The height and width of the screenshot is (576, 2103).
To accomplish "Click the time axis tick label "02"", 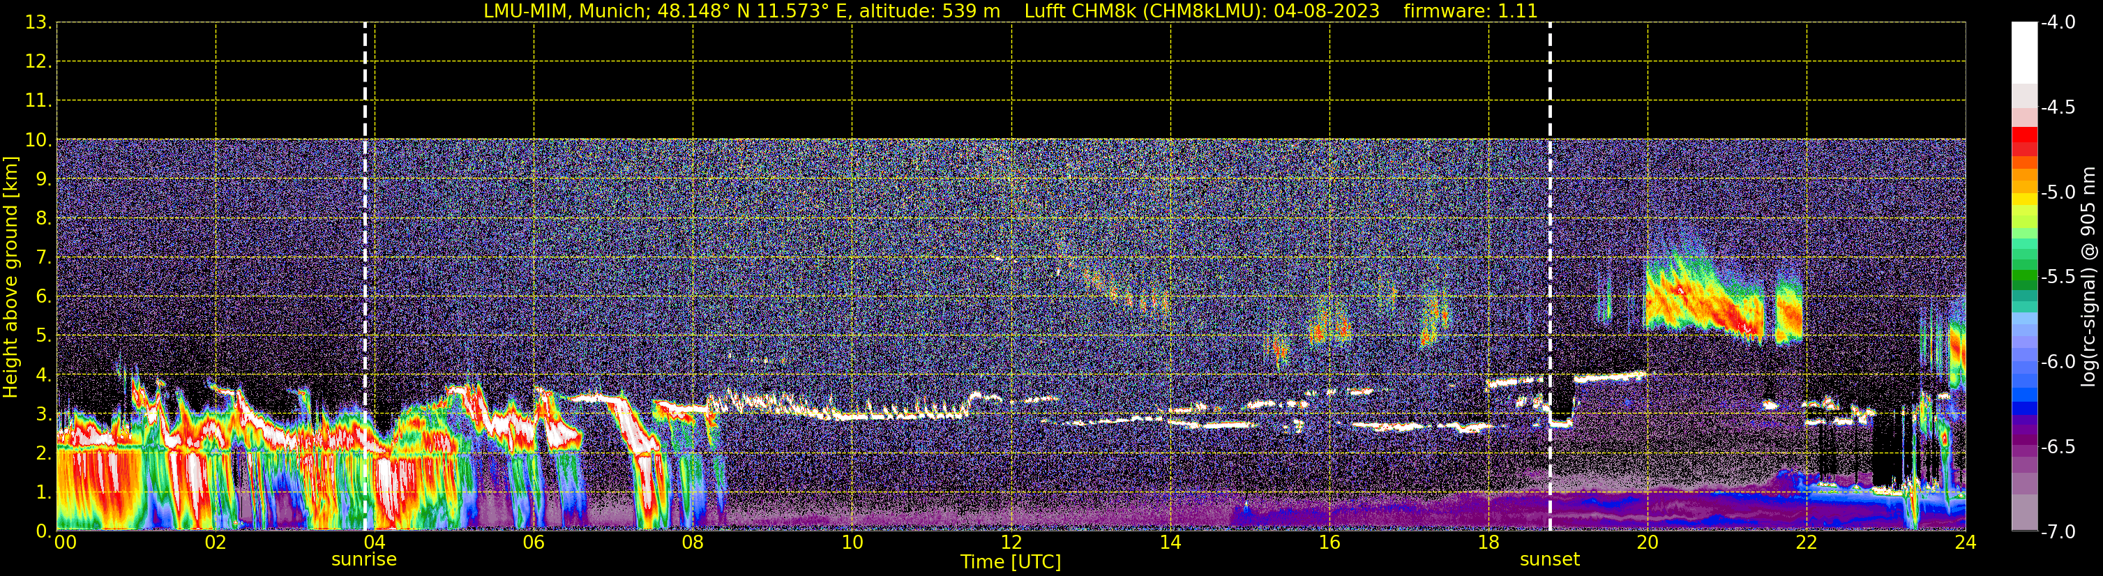I will pos(216,543).
